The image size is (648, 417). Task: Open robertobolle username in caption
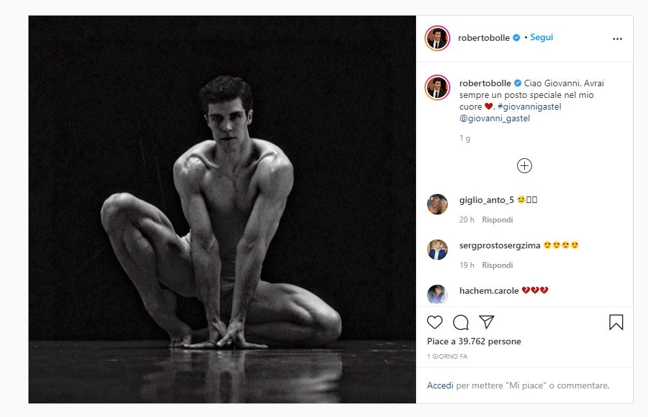coord(485,84)
